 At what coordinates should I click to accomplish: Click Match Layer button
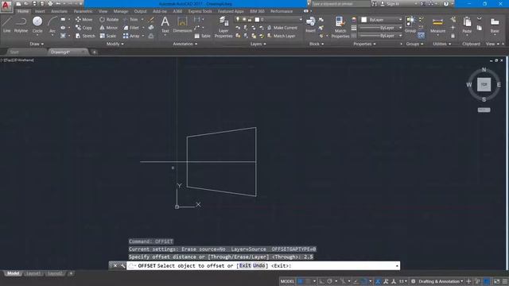point(281,36)
